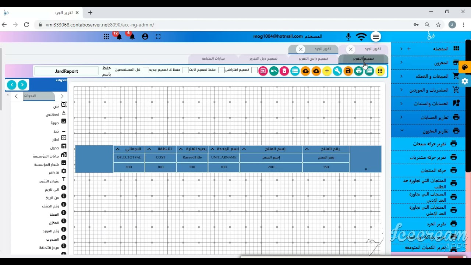Print using the green printer toolbar icon
The height and width of the screenshot is (265, 471).
[x=358, y=71]
